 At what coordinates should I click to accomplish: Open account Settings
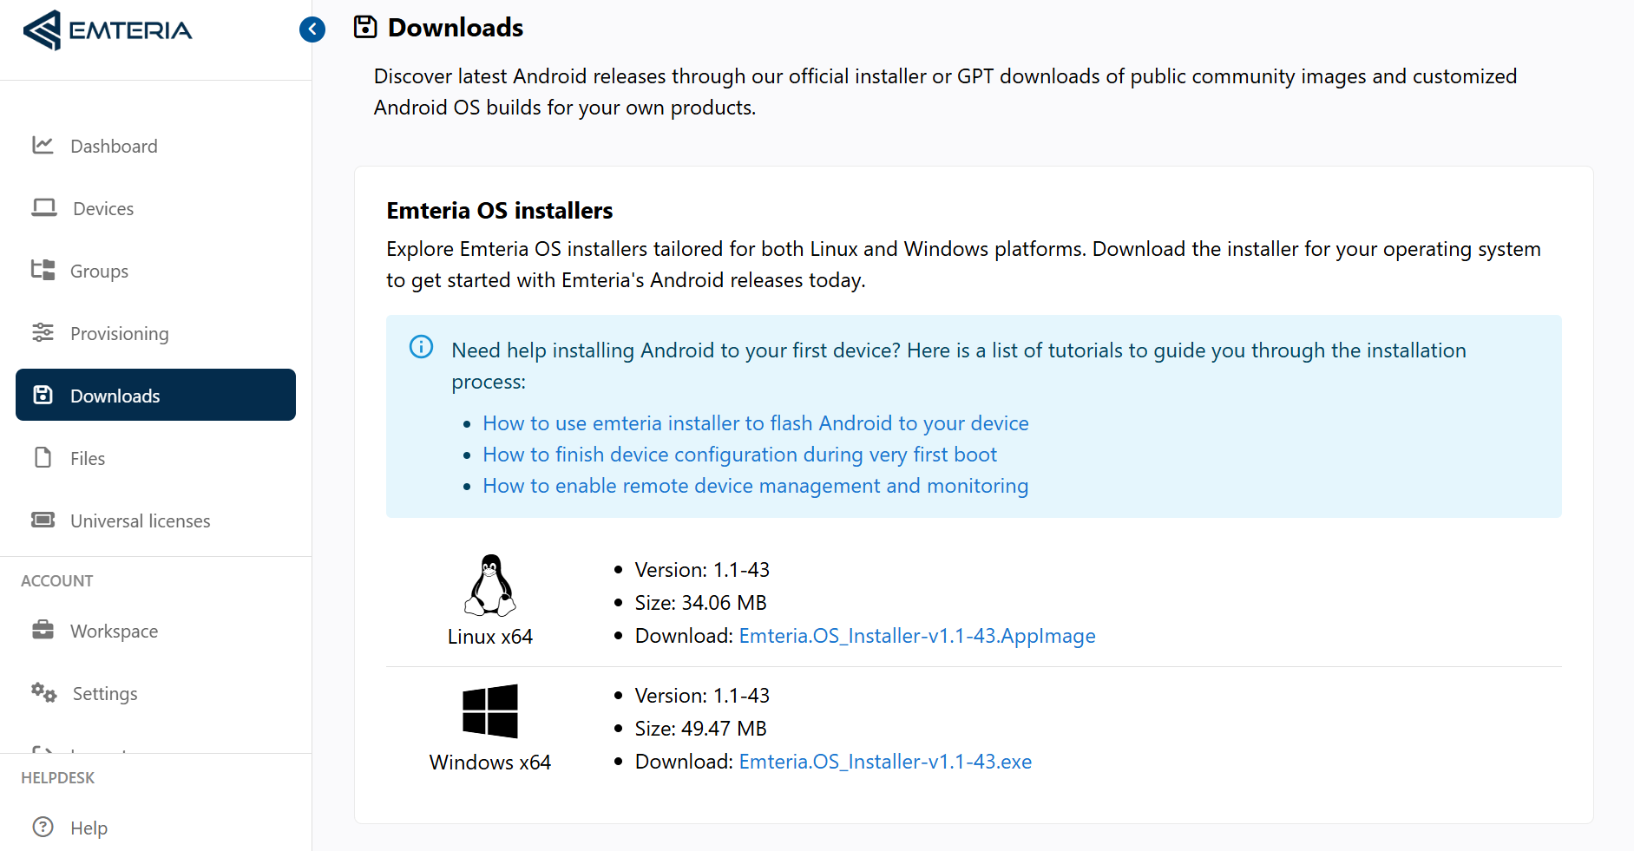pyautogui.click(x=155, y=693)
